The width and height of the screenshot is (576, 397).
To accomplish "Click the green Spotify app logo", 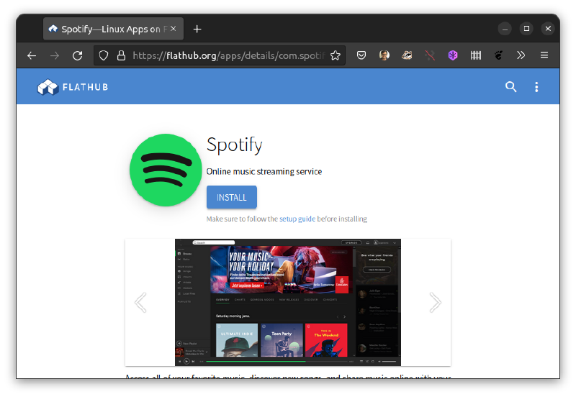I will (166, 170).
